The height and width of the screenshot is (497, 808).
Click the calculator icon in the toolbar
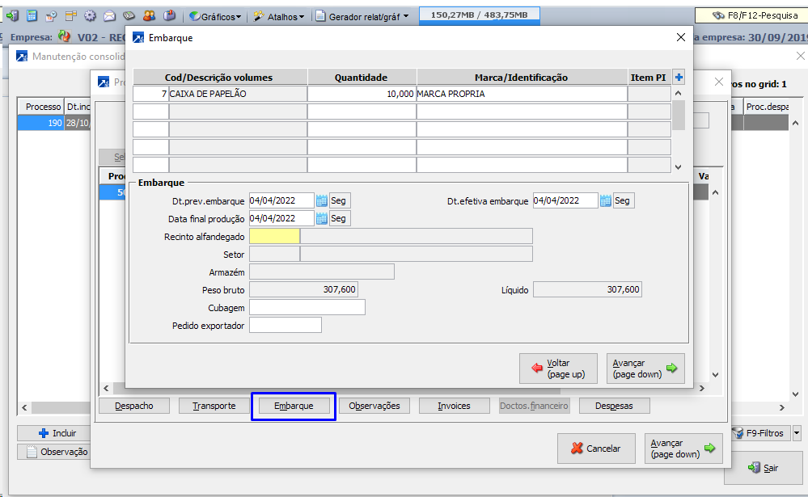[x=32, y=15]
